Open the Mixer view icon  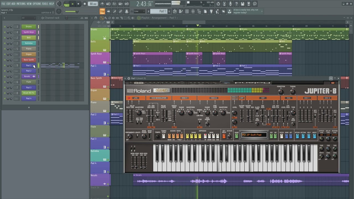coord(193,11)
